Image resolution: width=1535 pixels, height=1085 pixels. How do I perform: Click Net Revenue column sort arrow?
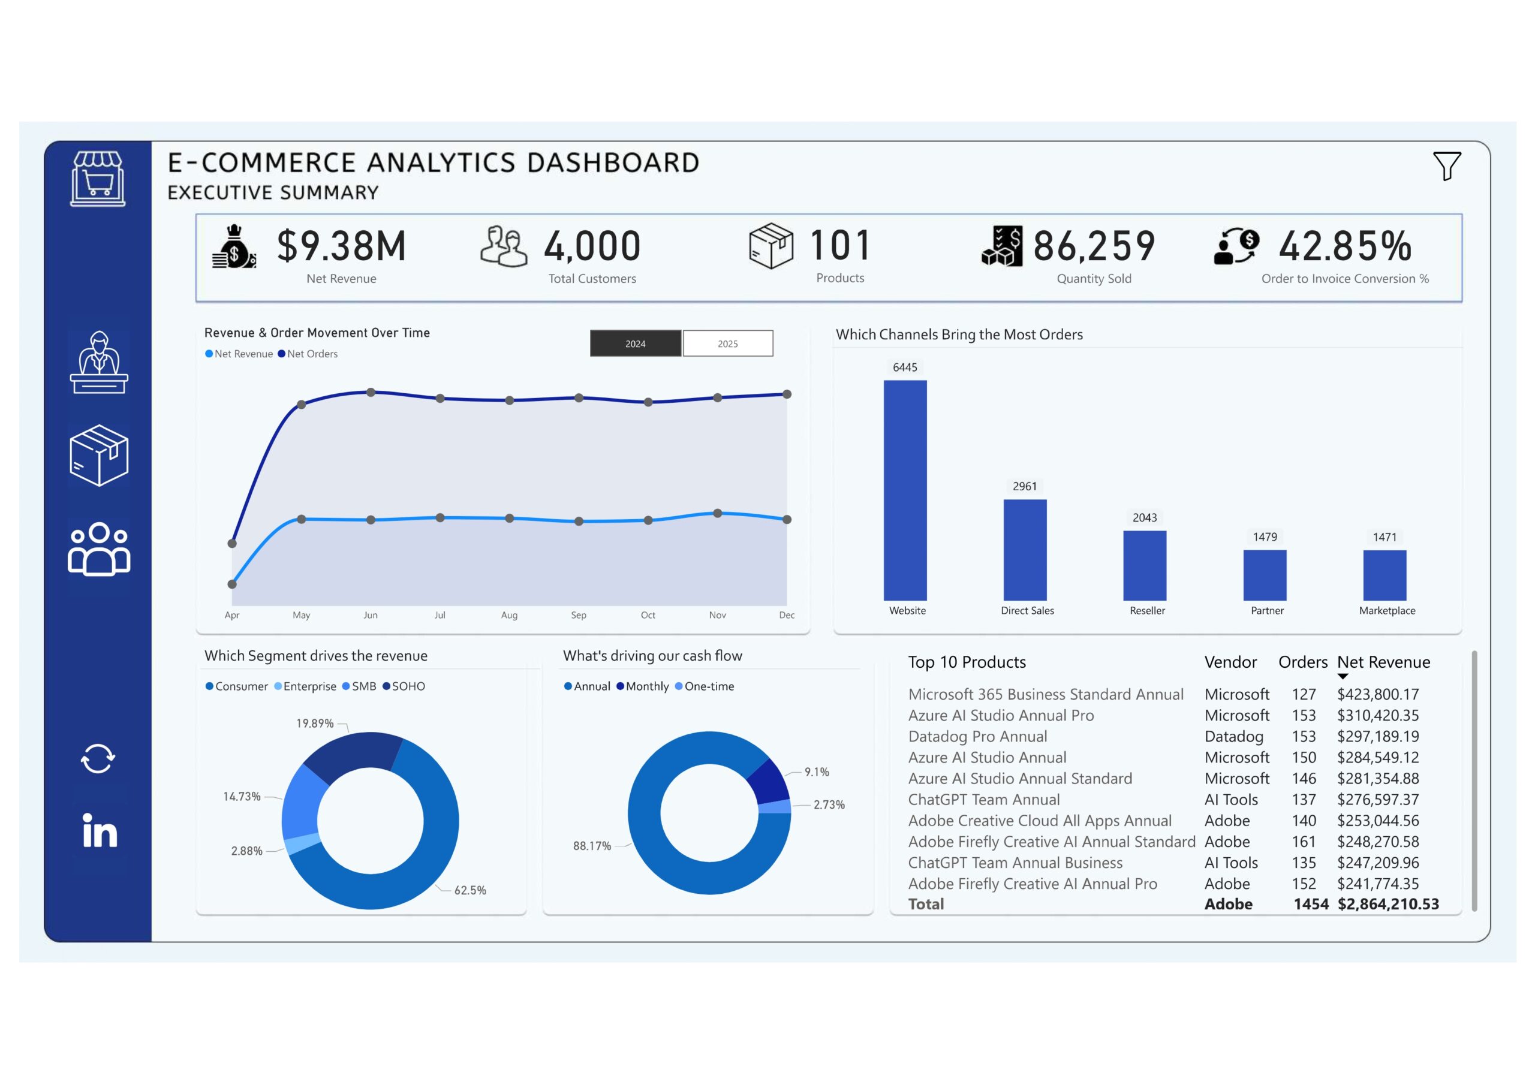1343,677
